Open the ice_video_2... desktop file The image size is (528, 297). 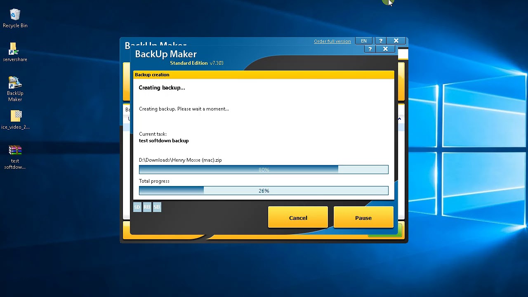[x=15, y=120]
